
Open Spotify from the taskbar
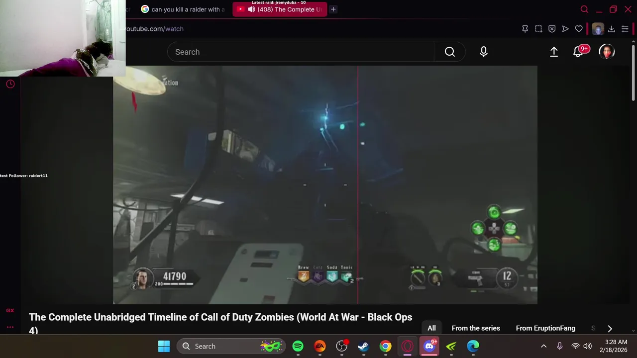click(298, 346)
